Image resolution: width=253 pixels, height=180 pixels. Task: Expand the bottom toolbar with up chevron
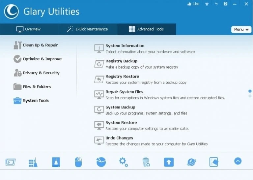(x=238, y=161)
